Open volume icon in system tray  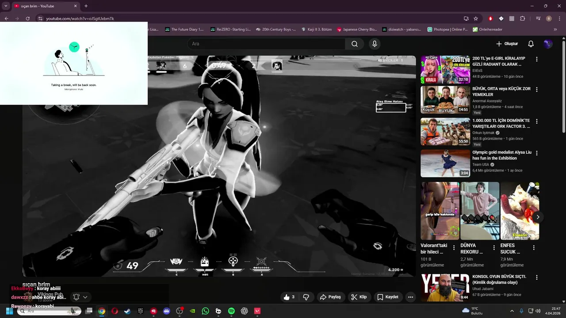click(538, 311)
